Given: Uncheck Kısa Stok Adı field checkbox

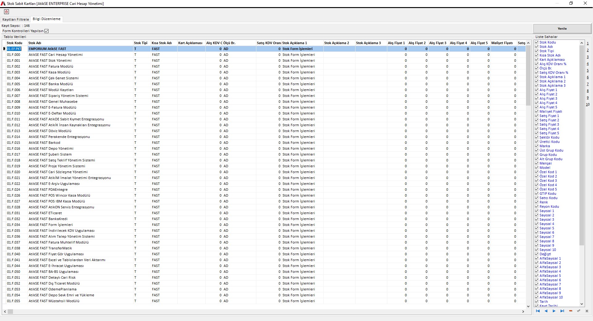Looking at the screenshot, I should 537,55.
